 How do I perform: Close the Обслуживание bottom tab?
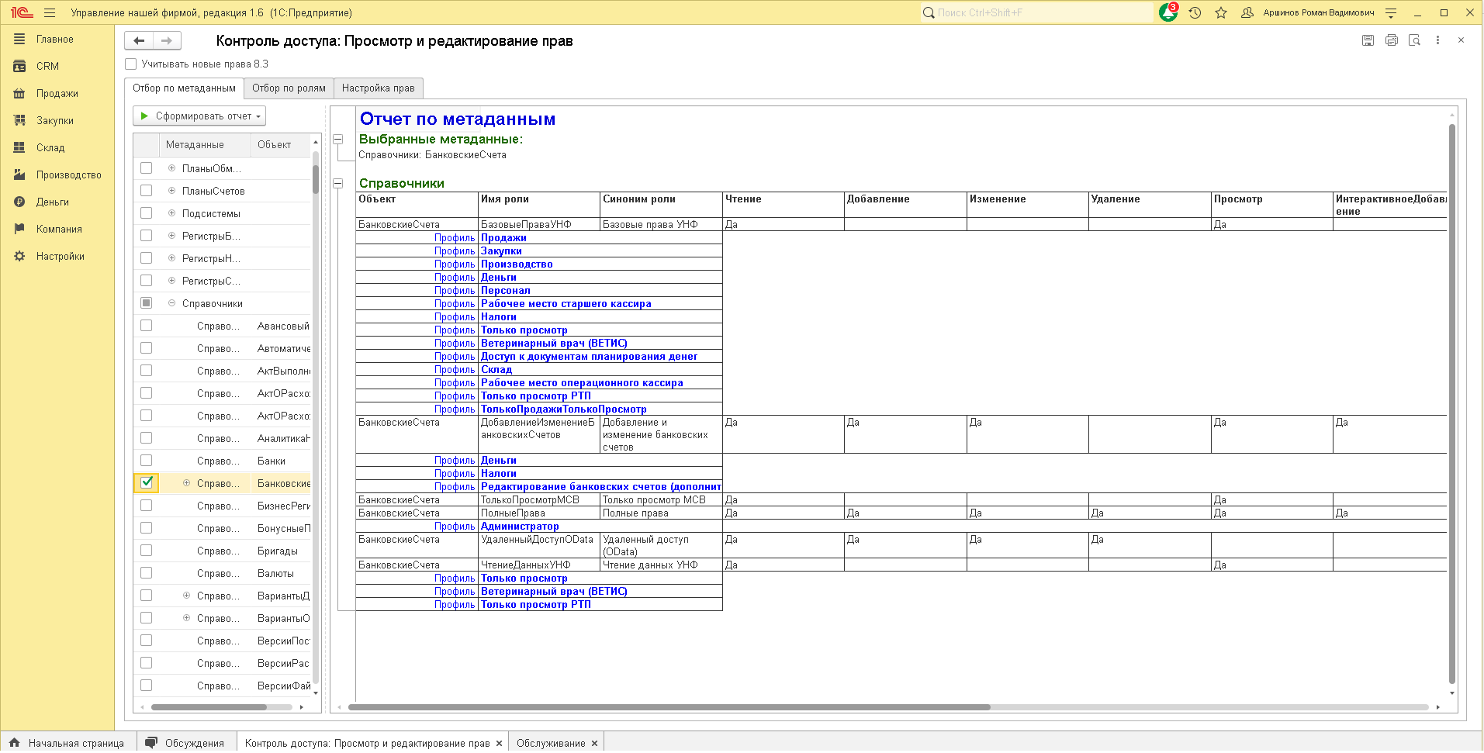tap(595, 743)
